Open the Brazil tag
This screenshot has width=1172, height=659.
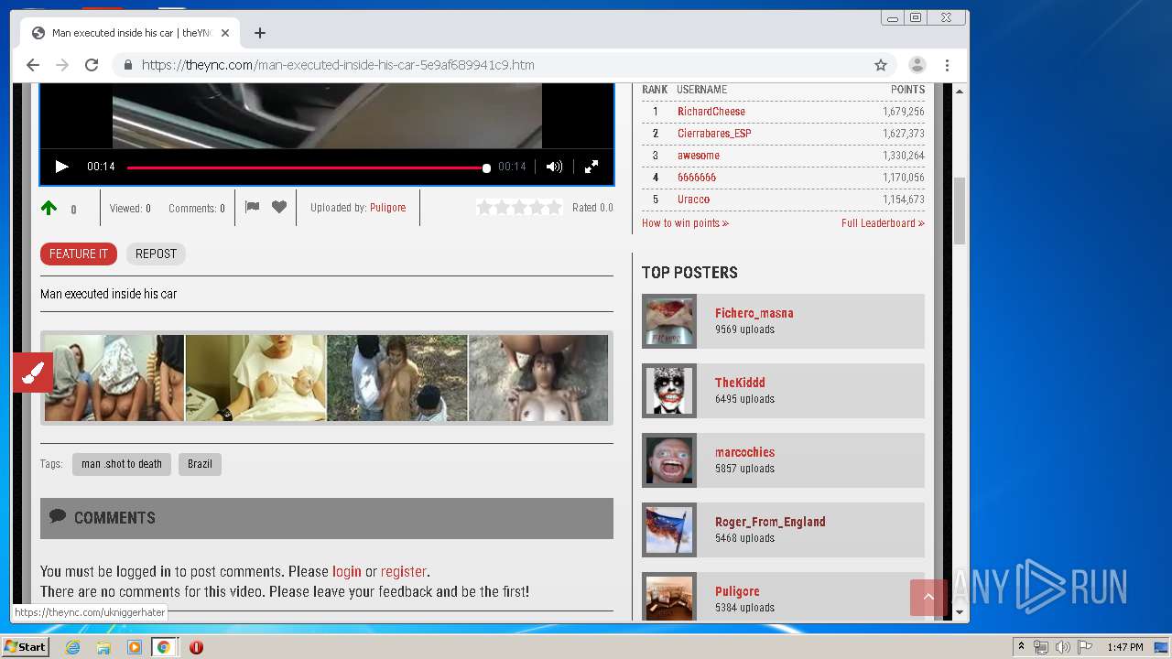[x=200, y=464]
